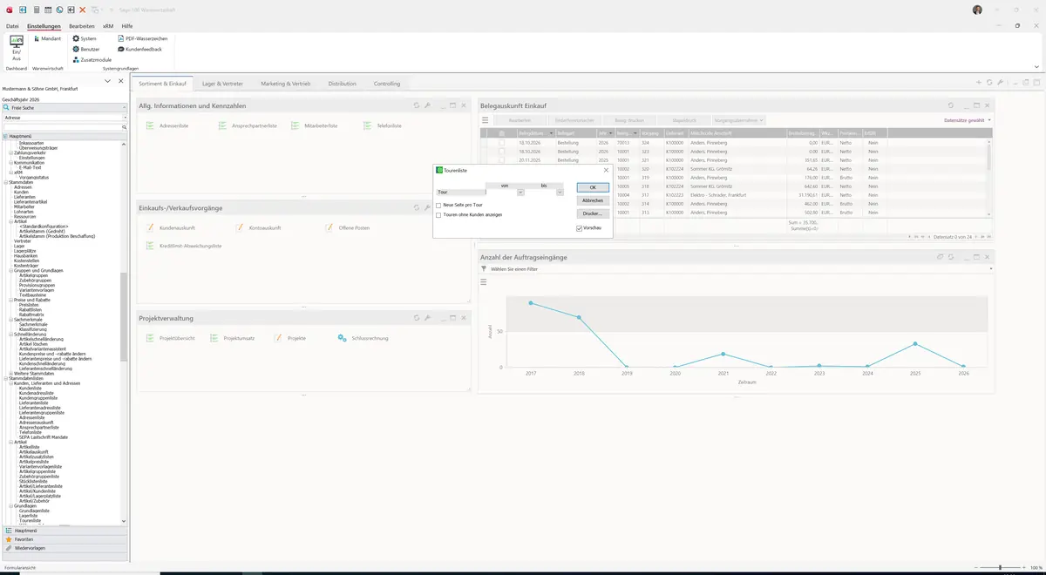The height and width of the screenshot is (575, 1046).
Task: Open Favoriten section in sidebar
Action: [x=65, y=539]
